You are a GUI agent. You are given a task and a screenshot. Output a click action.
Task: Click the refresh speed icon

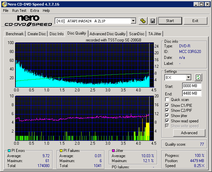click(x=198, y=77)
